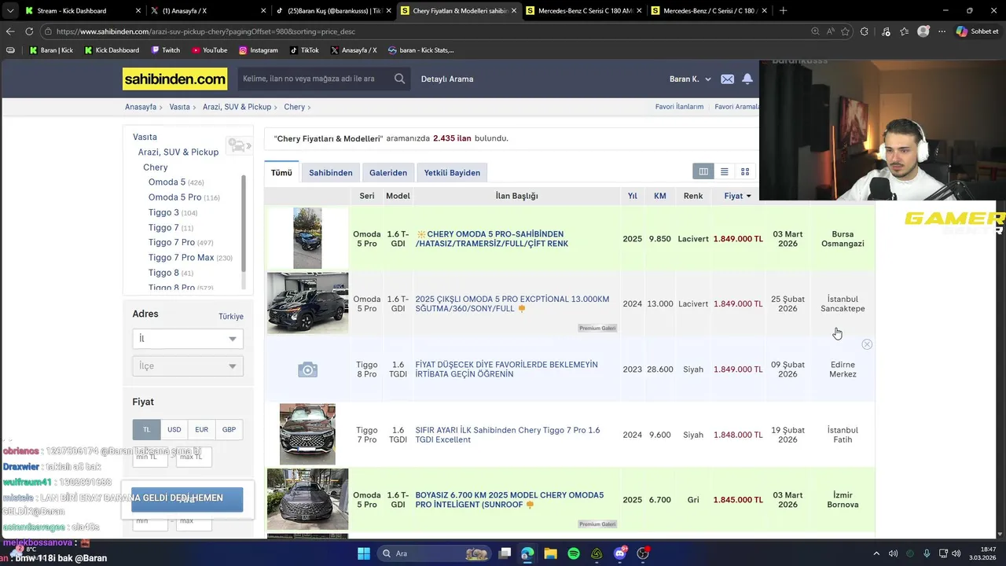The height and width of the screenshot is (566, 1006).
Task: Open browser settings three-dot menu
Action: pyautogui.click(x=942, y=31)
